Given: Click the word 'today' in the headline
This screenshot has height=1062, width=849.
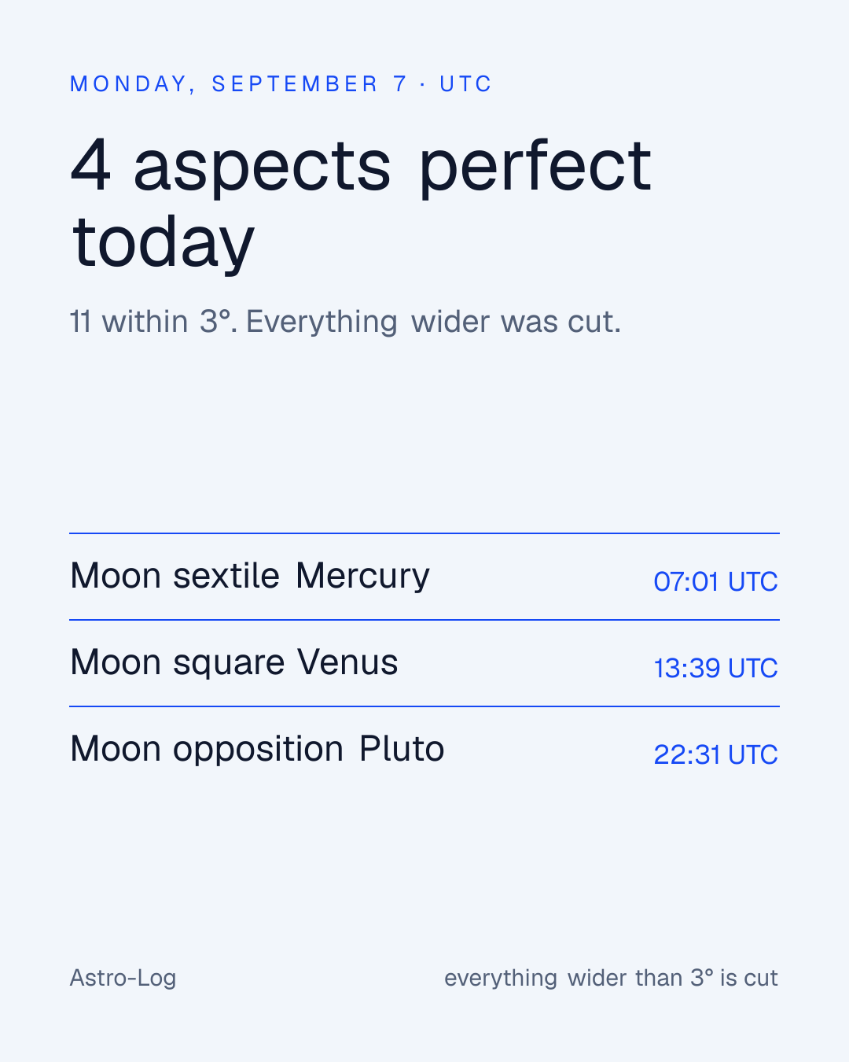Looking at the screenshot, I should (164, 242).
